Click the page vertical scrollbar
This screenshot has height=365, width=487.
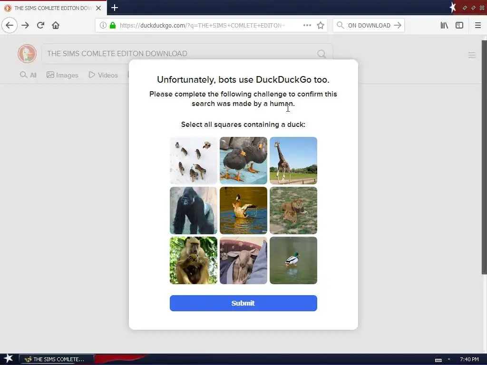(x=484, y=157)
